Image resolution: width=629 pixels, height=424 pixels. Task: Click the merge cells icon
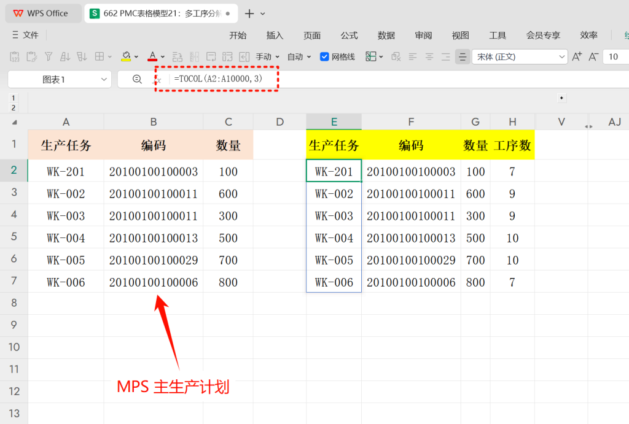211,57
